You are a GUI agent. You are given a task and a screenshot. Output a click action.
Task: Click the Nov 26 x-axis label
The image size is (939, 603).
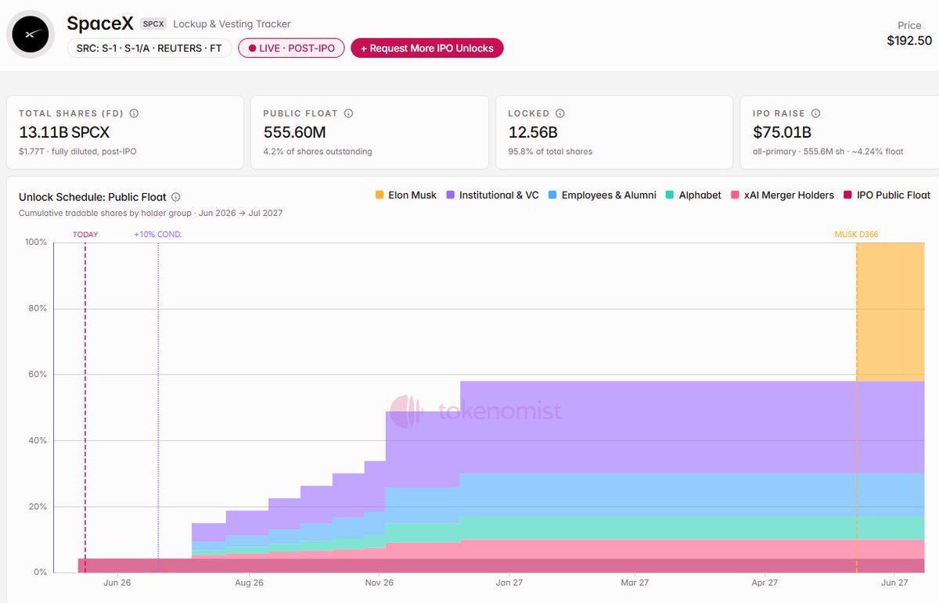(x=379, y=583)
